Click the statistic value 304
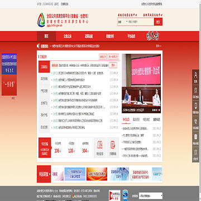The height and width of the screenshot is (201, 201). [85, 151]
